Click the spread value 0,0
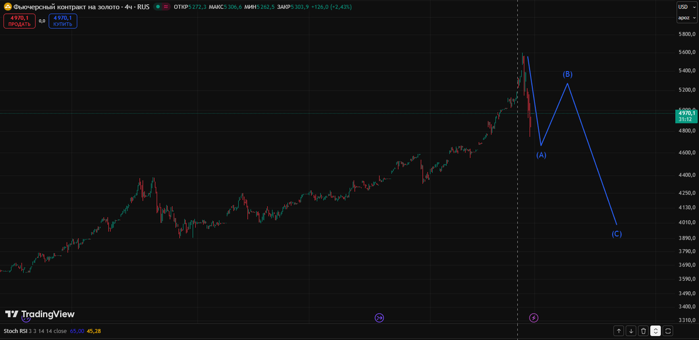The height and width of the screenshot is (340, 699). coord(42,21)
